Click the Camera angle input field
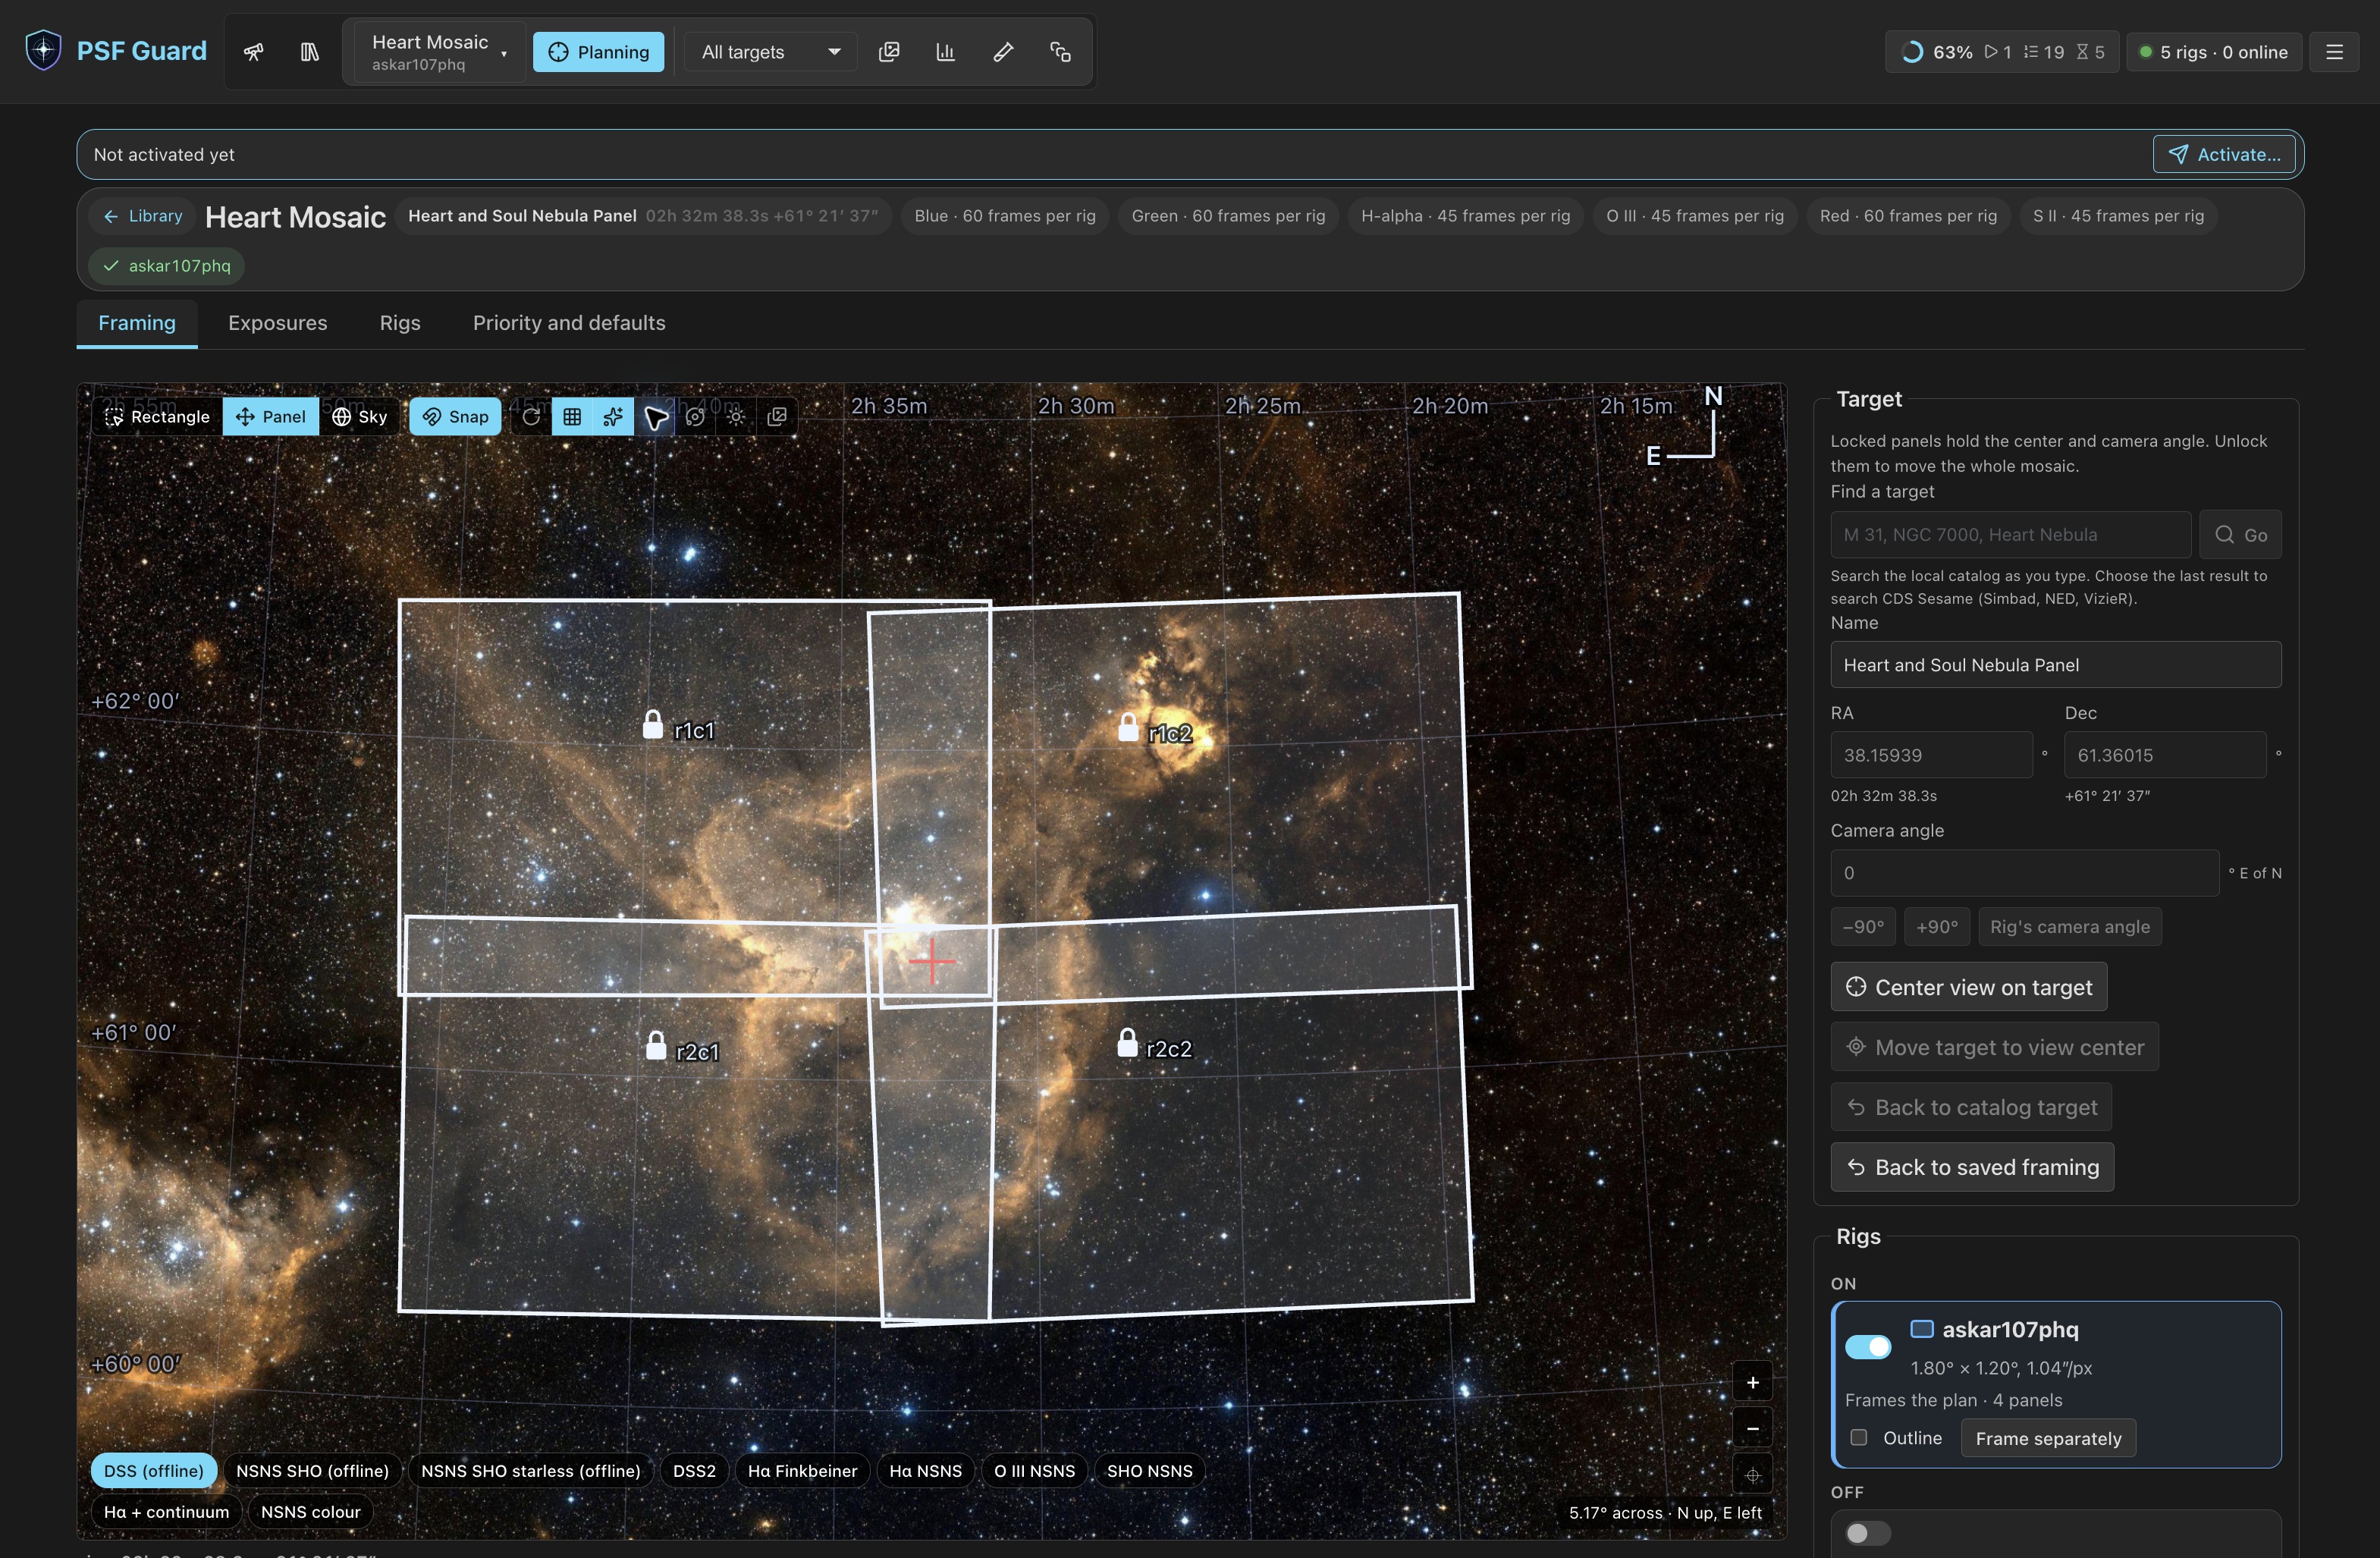 coord(2024,873)
